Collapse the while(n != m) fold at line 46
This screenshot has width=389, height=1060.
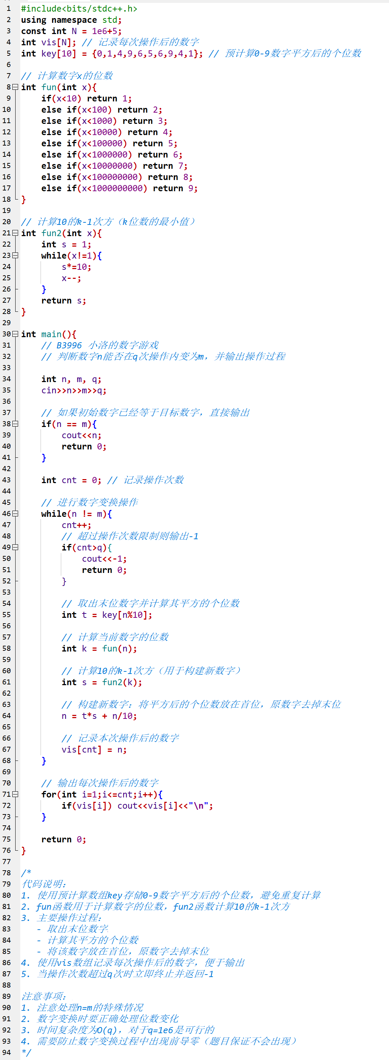[15, 514]
